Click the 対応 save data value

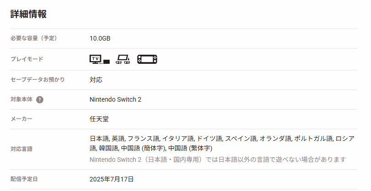(96, 80)
